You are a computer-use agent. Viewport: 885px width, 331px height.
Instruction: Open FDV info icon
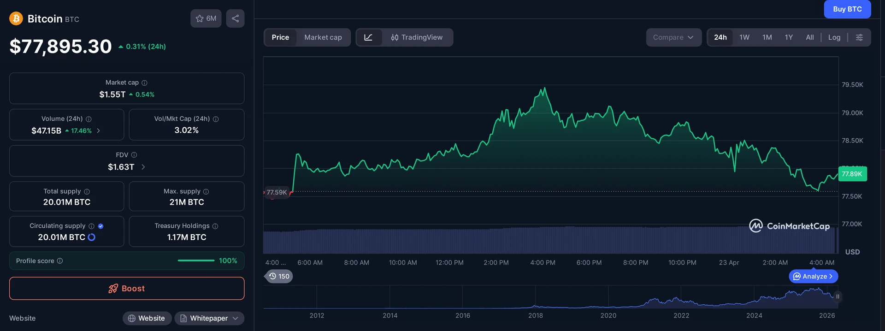tap(134, 155)
